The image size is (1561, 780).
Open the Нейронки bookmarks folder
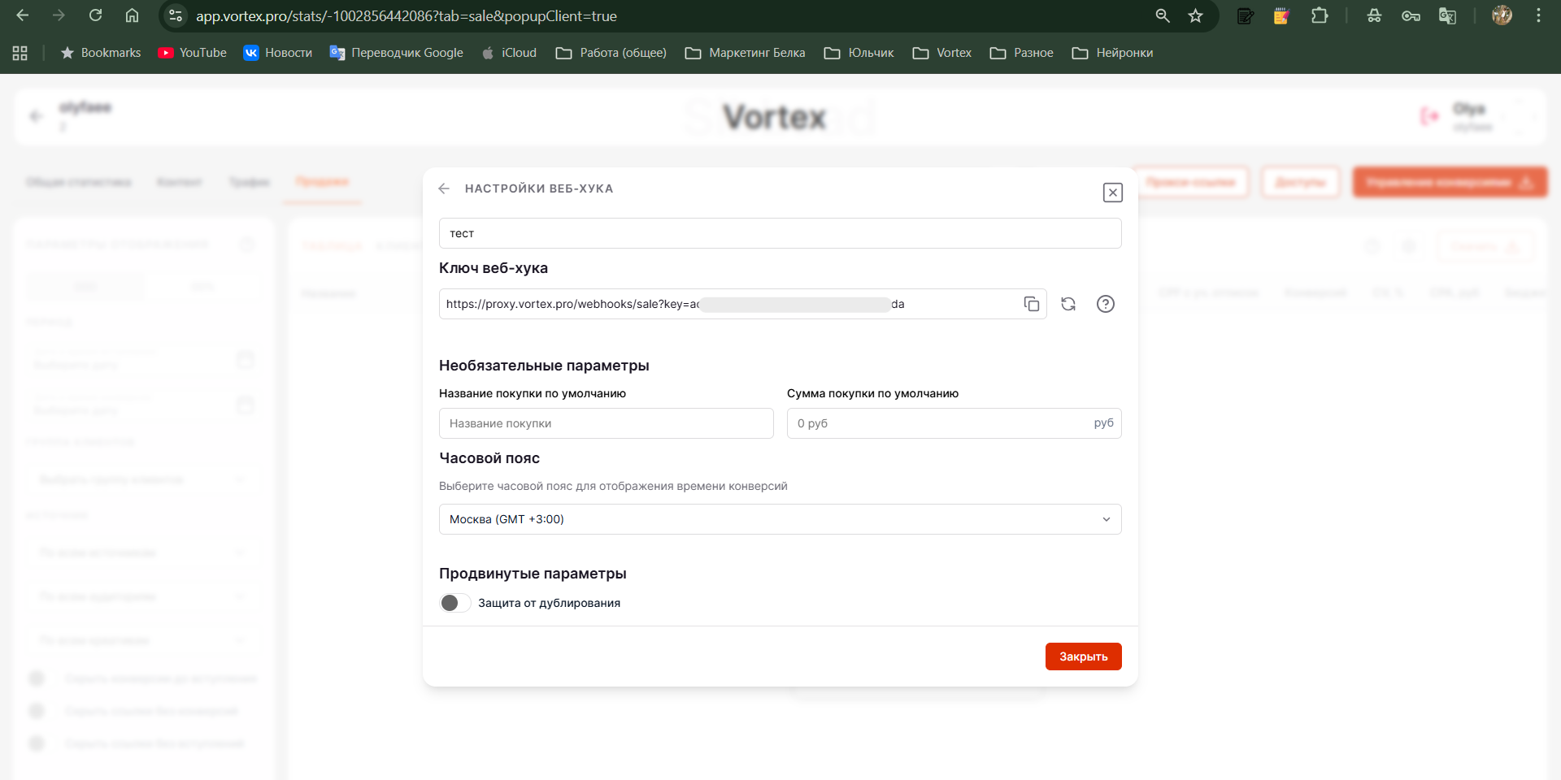pos(1112,53)
